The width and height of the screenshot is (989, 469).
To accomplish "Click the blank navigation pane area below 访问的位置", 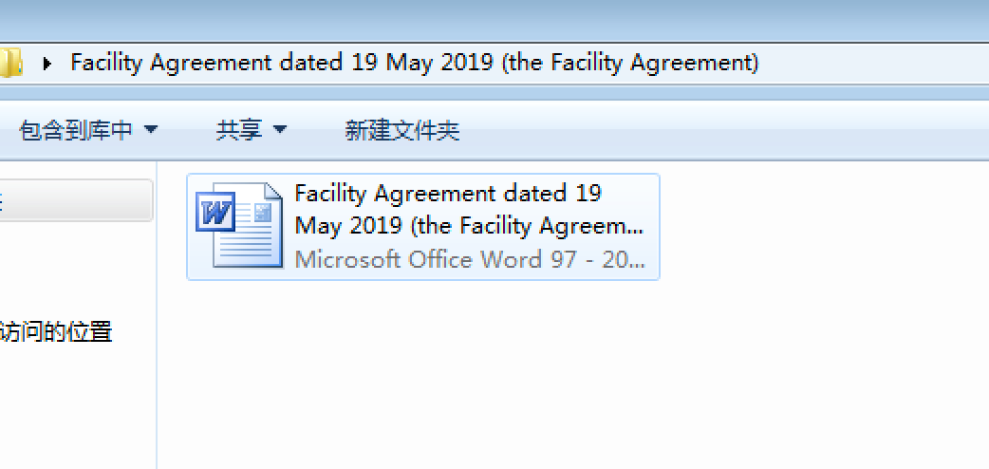I will pos(76,408).
